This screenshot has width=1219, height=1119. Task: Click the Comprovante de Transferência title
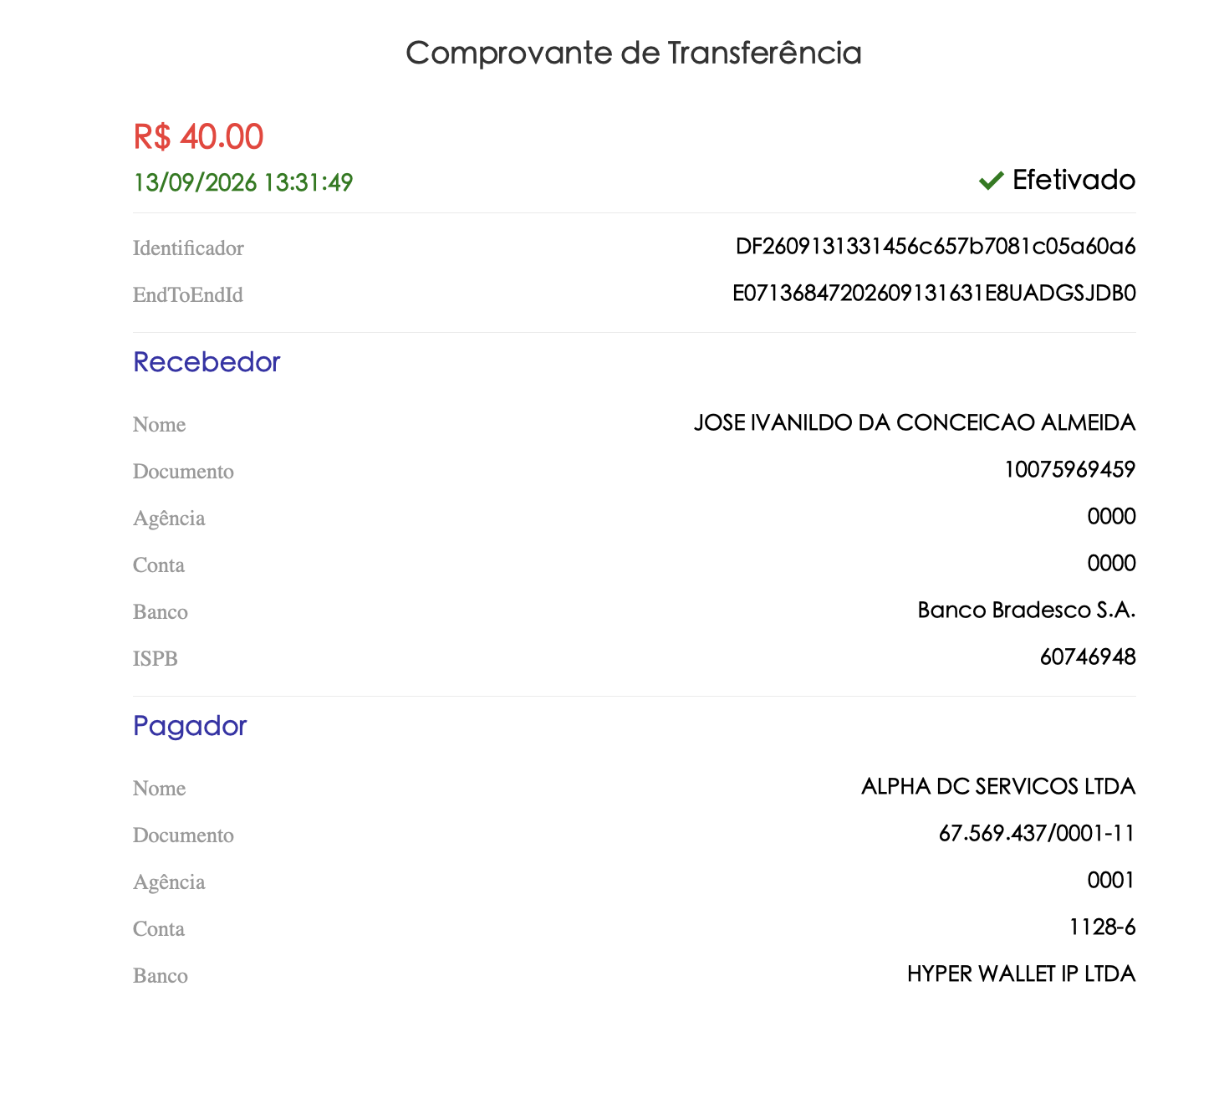point(633,53)
